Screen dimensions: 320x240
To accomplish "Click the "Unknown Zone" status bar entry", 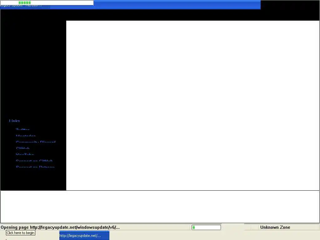I will click(275, 227).
